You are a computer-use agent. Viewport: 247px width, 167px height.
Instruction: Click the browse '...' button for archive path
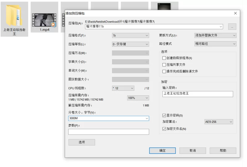tap(232, 26)
